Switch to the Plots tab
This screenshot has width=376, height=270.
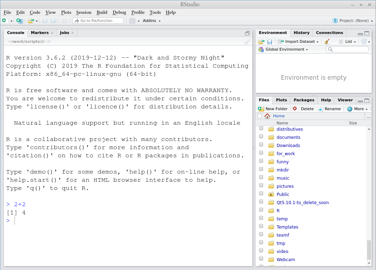coord(281,100)
